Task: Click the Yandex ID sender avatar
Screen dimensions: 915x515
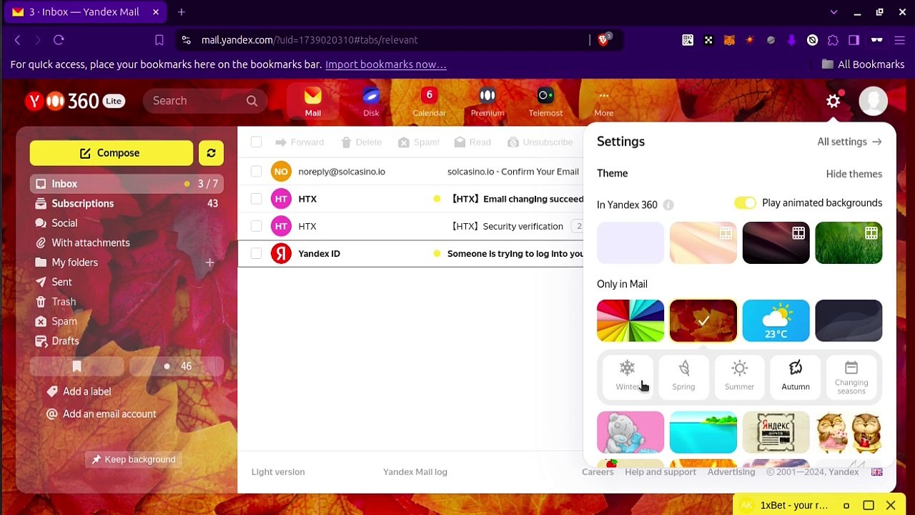Action: [x=281, y=253]
